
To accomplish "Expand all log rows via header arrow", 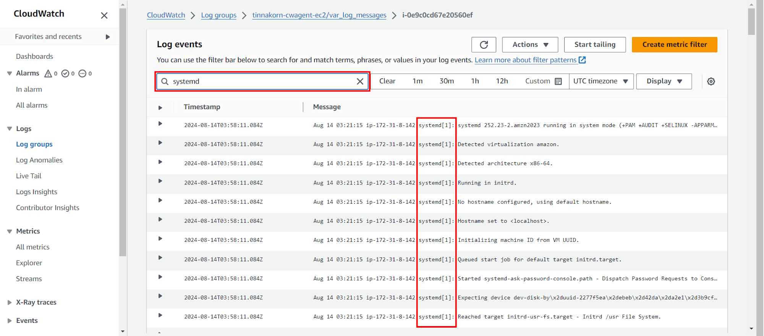I will click(x=160, y=108).
